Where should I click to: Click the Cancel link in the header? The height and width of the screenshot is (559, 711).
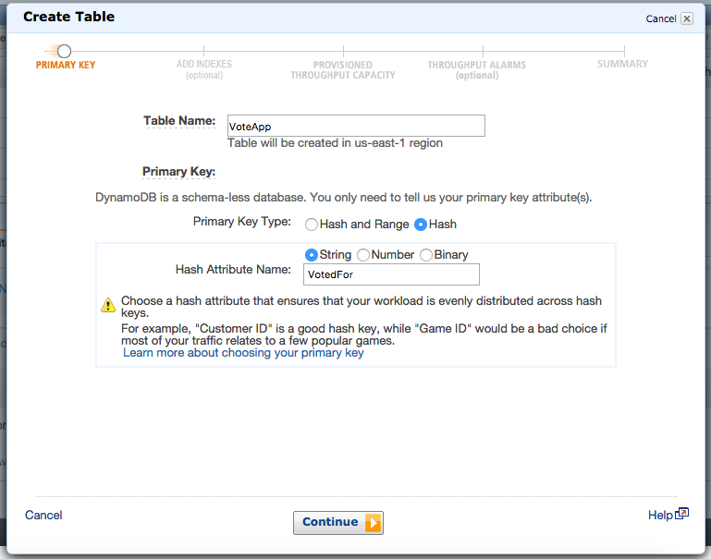(x=661, y=18)
